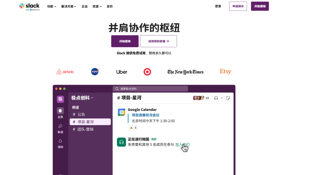
Task: Start a huddle with the headphones icon
Action: [x=216, y=98]
